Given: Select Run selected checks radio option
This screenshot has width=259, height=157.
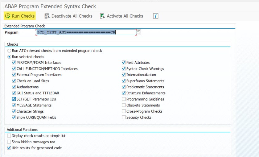Looking at the screenshot, I should click(x=9, y=57).
